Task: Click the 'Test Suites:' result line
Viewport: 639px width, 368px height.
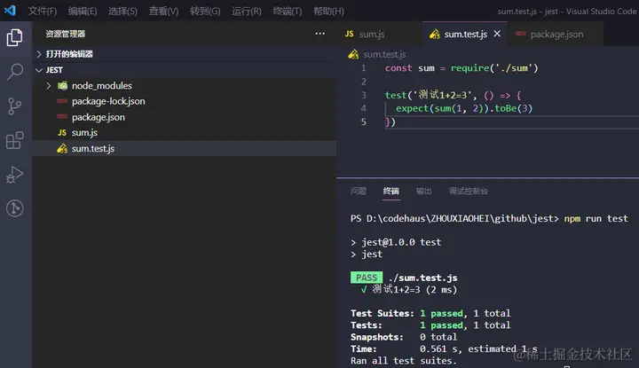Action: 430,313
